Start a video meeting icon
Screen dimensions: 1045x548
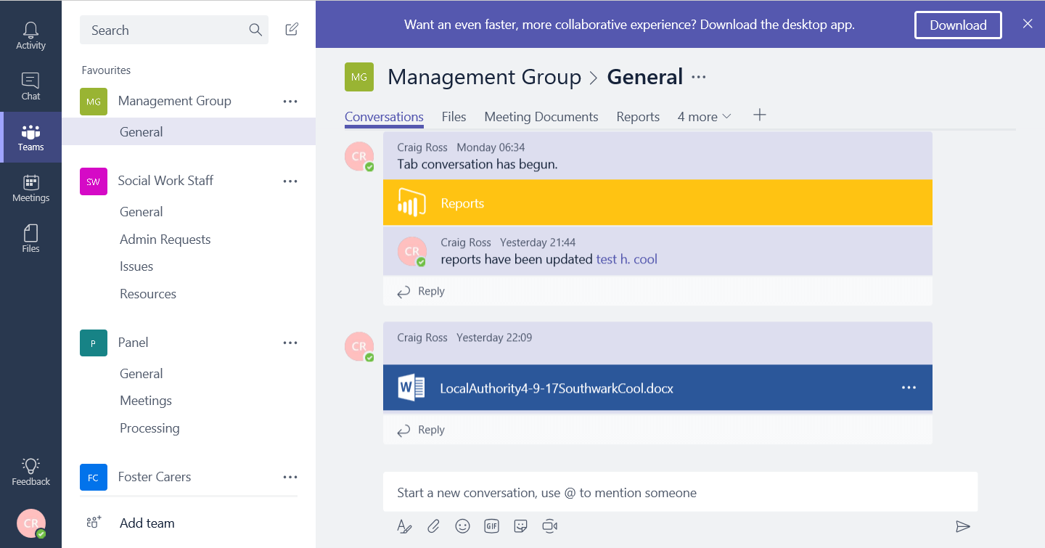tap(549, 526)
